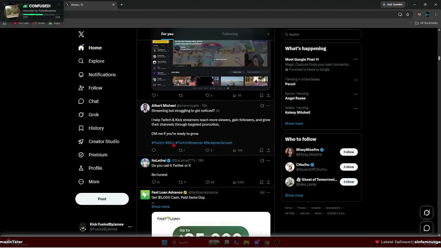Open History in sidebar
This screenshot has width=441, height=248.
coord(91,128)
